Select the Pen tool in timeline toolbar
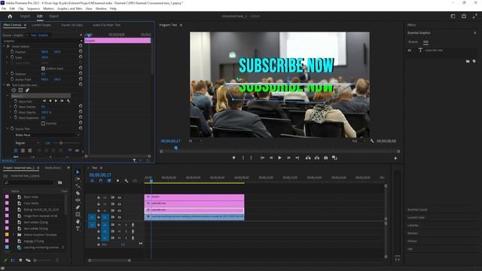Image resolution: width=482 pixels, height=271 pixels. point(78,208)
